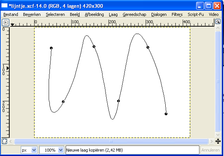The image size is (224, 156).
Task: Open the Gereedschap menu
Action: (134, 14)
